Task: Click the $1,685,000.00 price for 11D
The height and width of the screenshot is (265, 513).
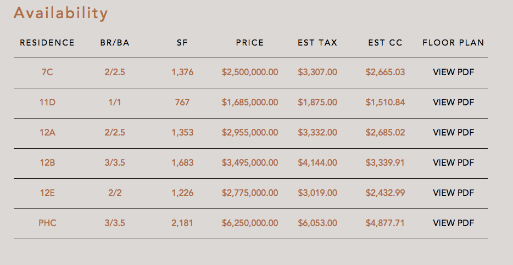Action: click(250, 102)
